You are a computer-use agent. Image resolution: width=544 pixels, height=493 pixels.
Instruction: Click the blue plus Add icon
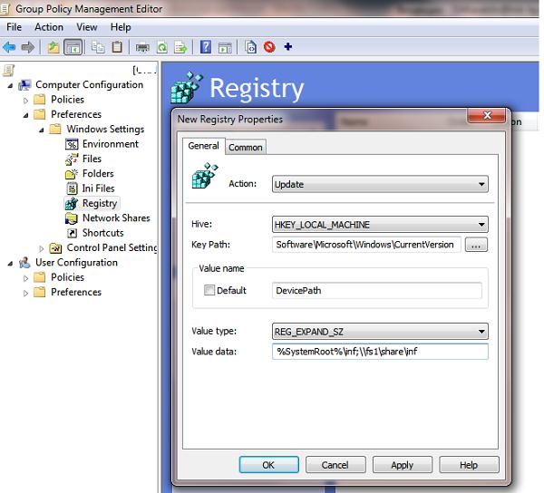click(288, 47)
